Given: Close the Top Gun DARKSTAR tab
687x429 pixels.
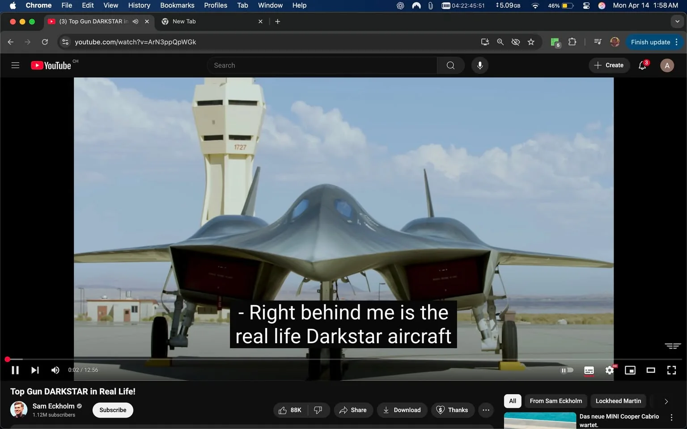Looking at the screenshot, I should click(x=147, y=21).
